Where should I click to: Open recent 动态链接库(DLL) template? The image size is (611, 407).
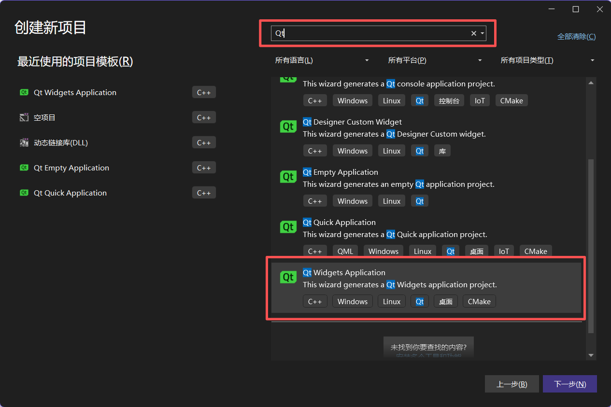(117, 142)
